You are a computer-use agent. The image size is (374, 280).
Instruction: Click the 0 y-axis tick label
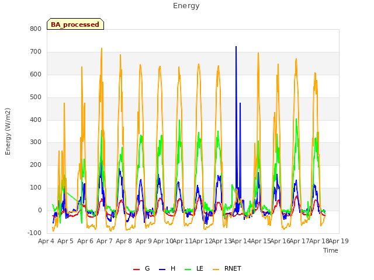point(40,211)
